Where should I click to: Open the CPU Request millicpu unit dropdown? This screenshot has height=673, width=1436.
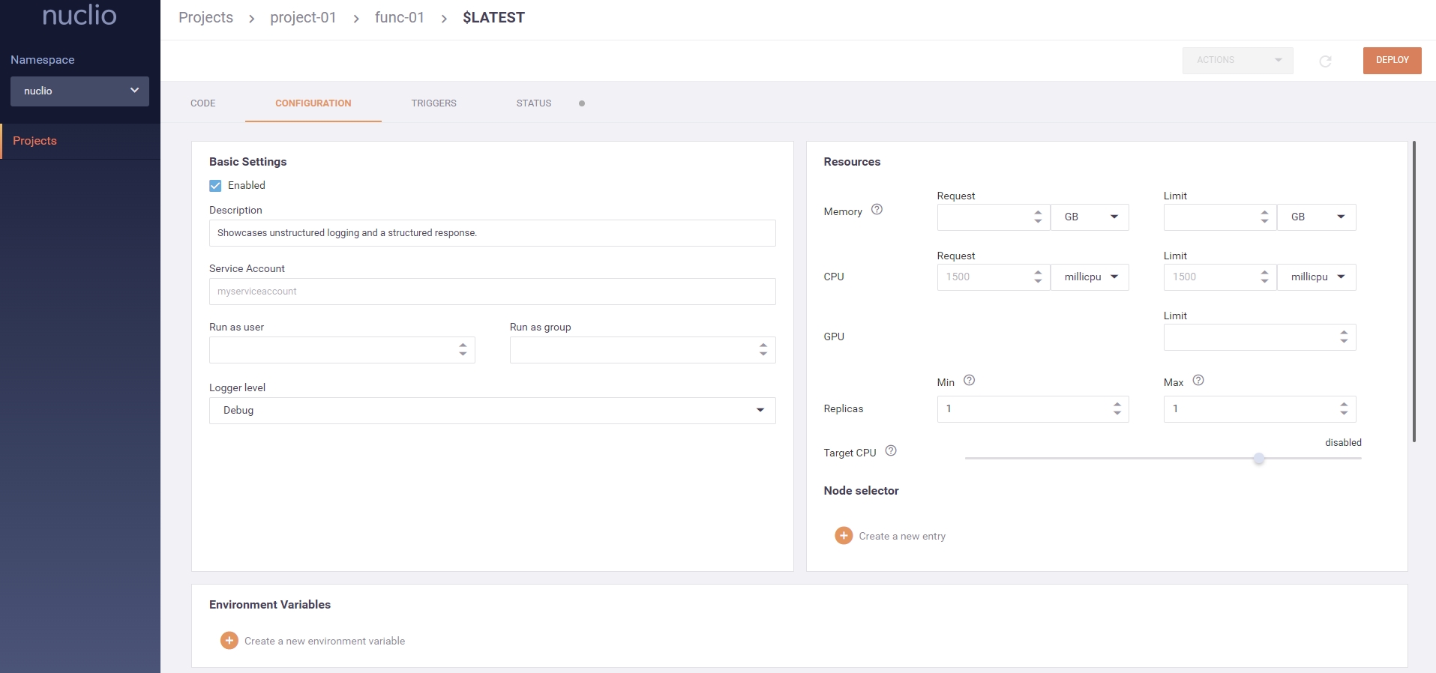tap(1090, 277)
